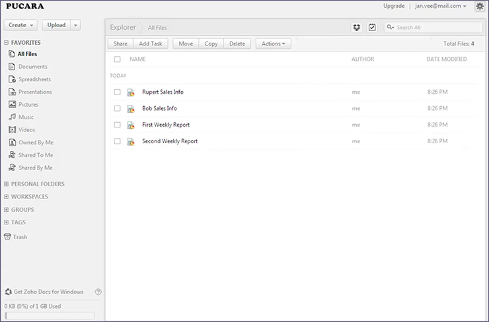
Task: Click the Upgrade link
Action: point(394,6)
